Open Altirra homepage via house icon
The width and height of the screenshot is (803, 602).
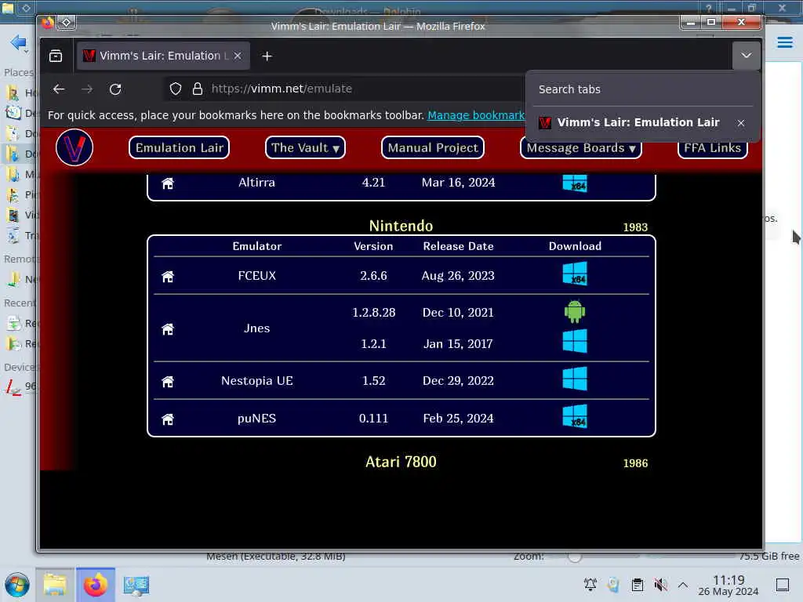pyautogui.click(x=168, y=183)
